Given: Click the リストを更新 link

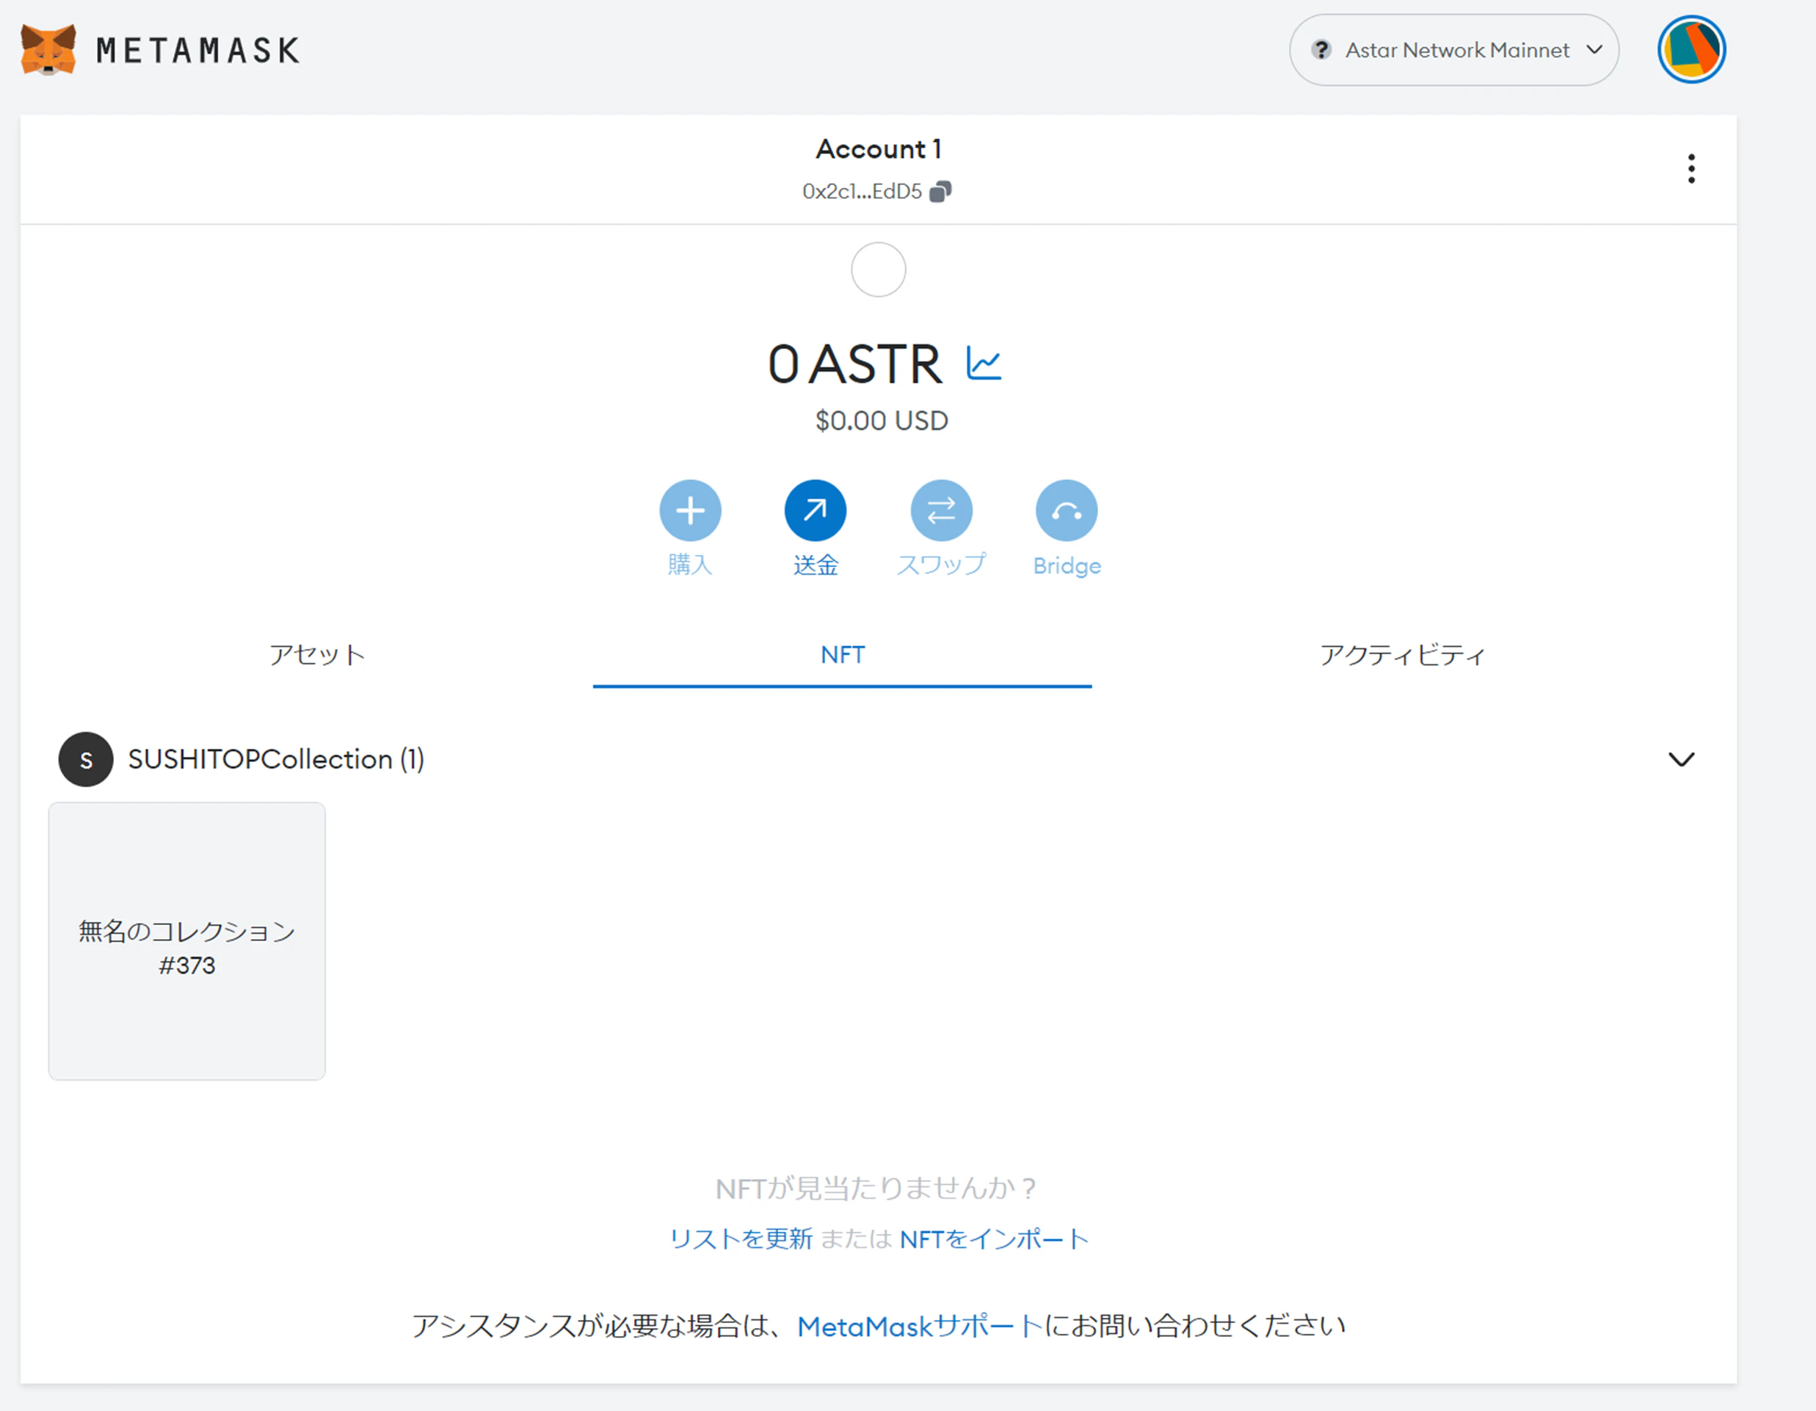Looking at the screenshot, I should pyautogui.click(x=741, y=1239).
